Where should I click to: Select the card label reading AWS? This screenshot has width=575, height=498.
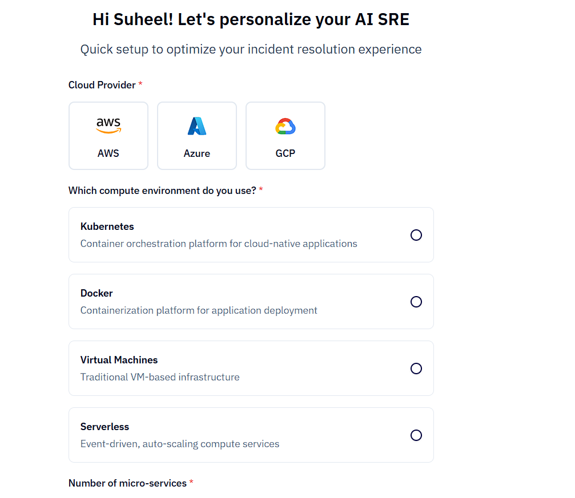click(x=108, y=153)
